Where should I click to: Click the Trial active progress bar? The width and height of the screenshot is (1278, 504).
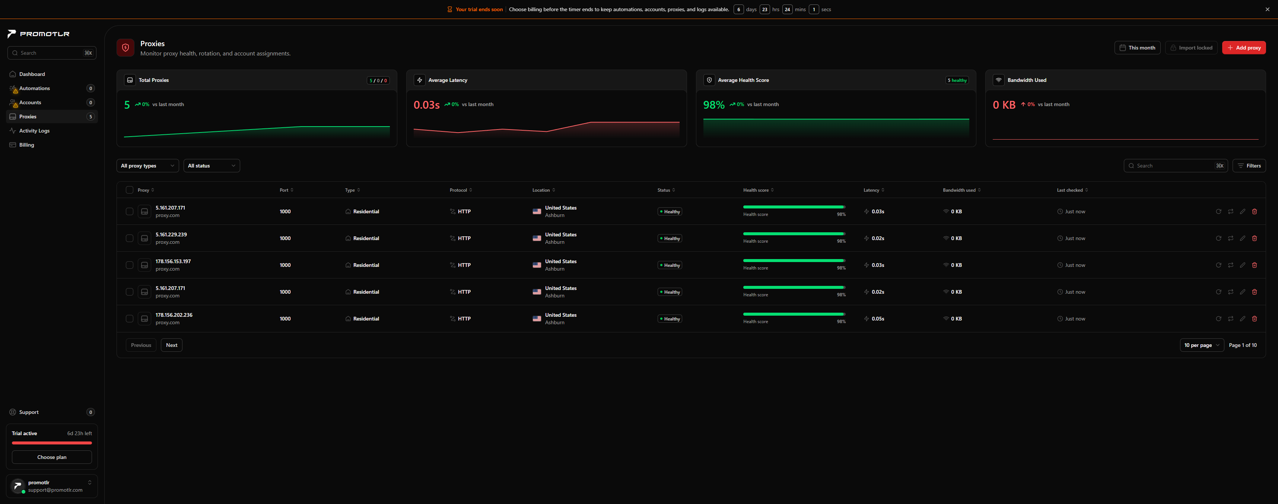click(x=52, y=443)
